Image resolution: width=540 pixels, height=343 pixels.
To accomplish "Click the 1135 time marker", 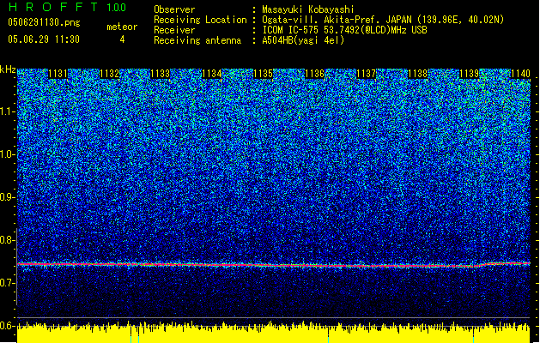I will pyautogui.click(x=264, y=74).
